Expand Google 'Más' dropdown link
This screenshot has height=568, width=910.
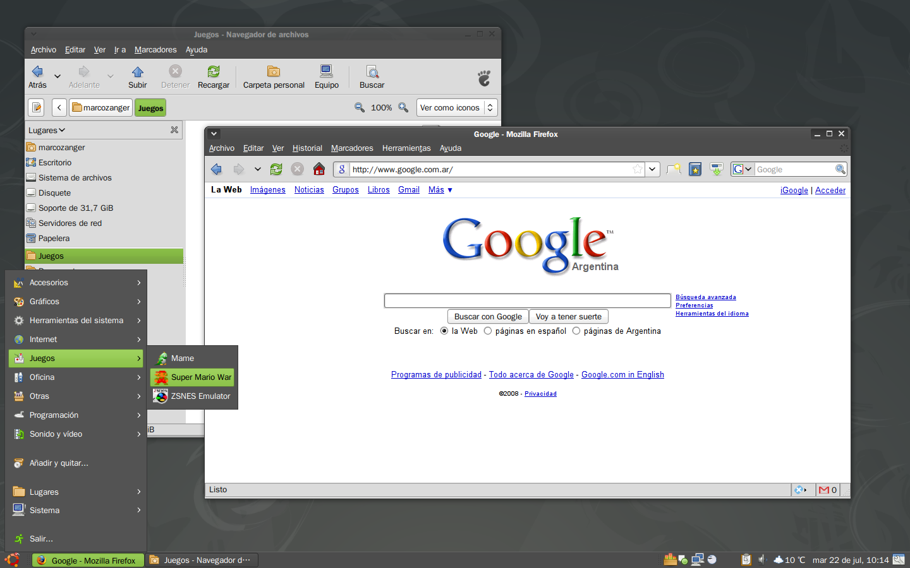tap(440, 189)
